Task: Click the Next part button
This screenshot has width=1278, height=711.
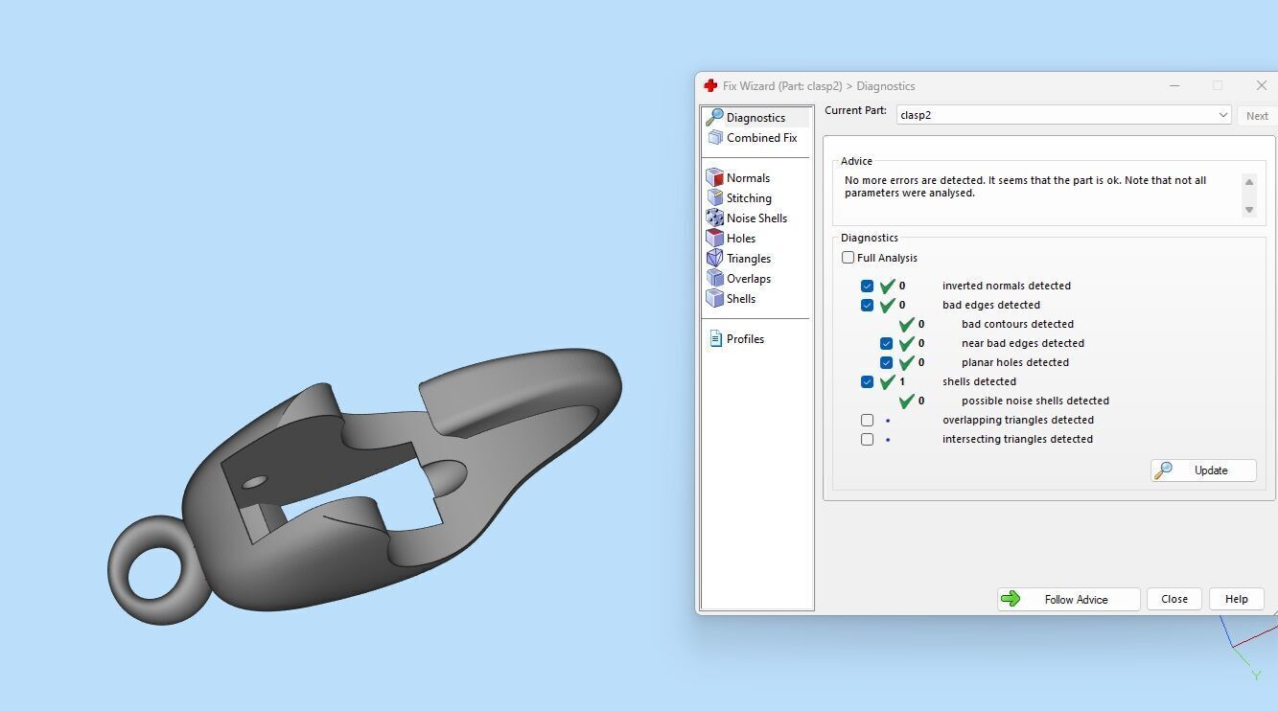Action: tap(1257, 115)
